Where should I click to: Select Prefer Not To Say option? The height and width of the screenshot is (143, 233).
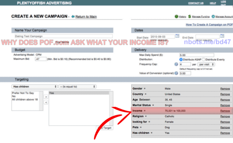tap(23, 93)
